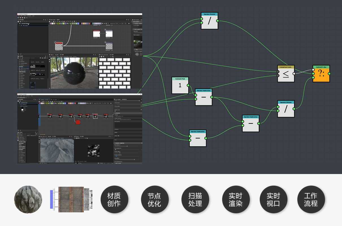Click the rotation angle dial in top window
This screenshot has height=226, width=342.
pos(137,54)
